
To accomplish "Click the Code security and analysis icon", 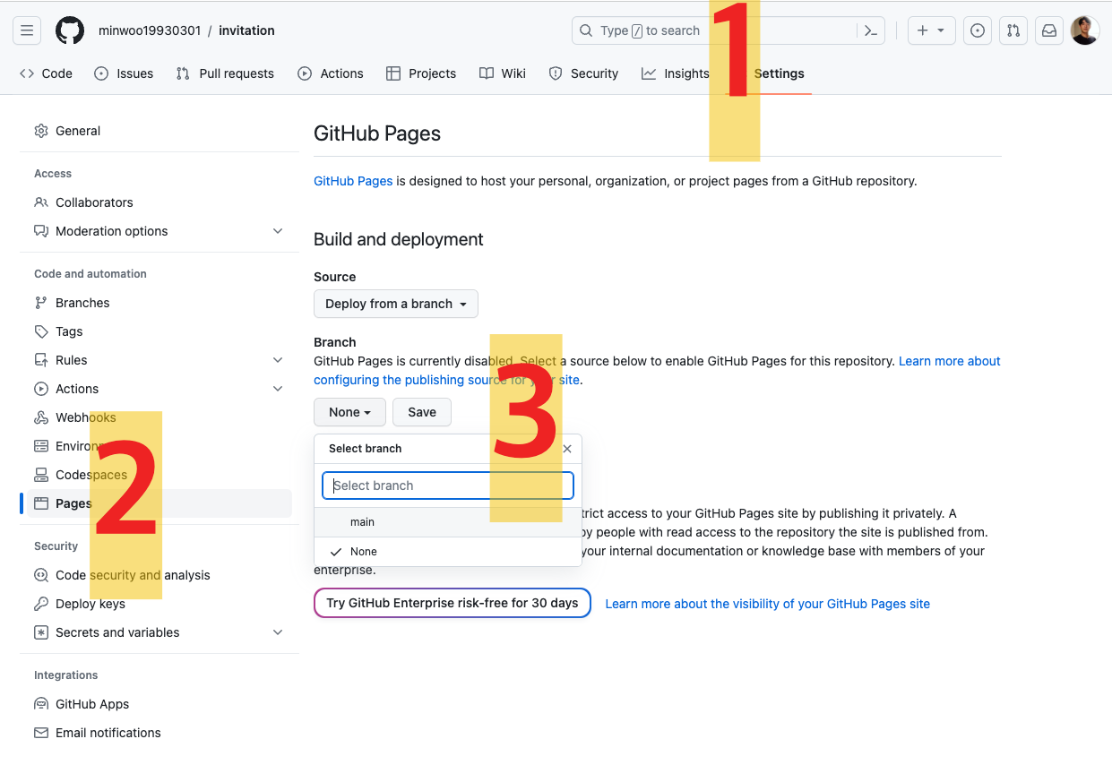I will click(x=41, y=575).
